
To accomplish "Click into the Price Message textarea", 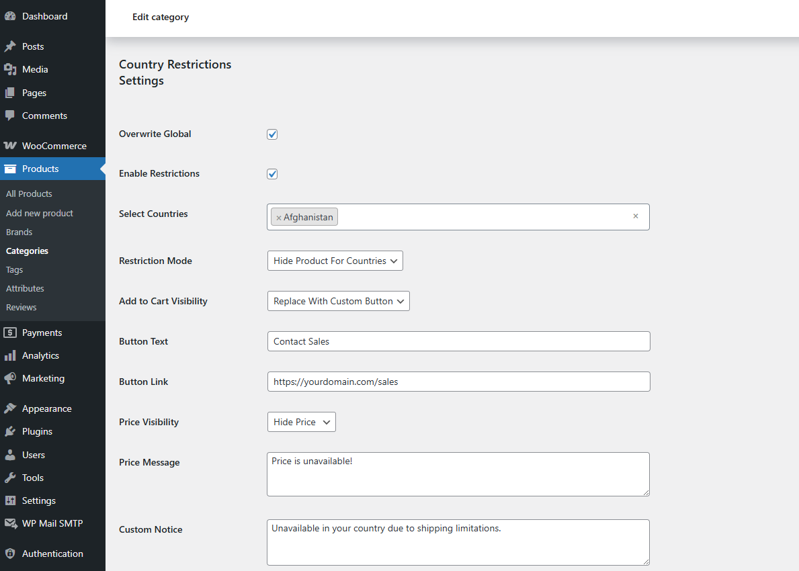I will (x=458, y=474).
